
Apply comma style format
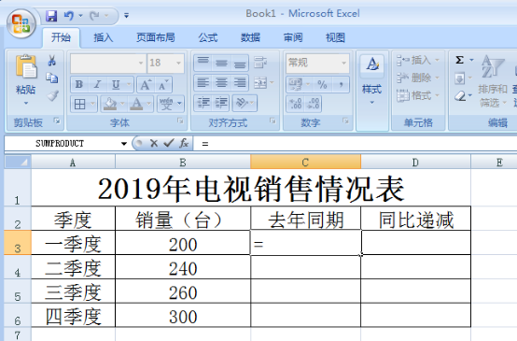point(341,84)
